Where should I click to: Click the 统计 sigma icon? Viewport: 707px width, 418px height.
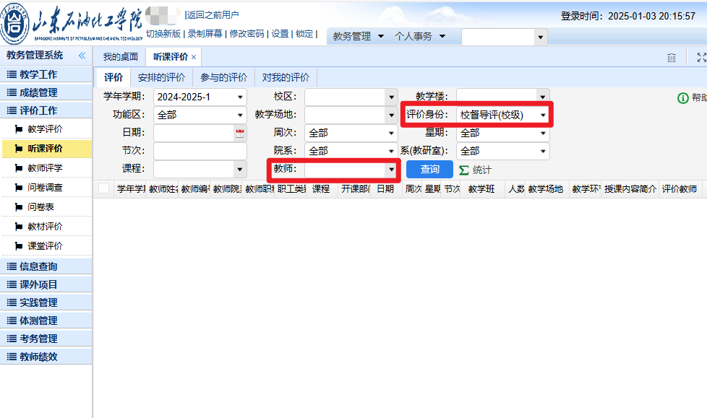(x=464, y=170)
